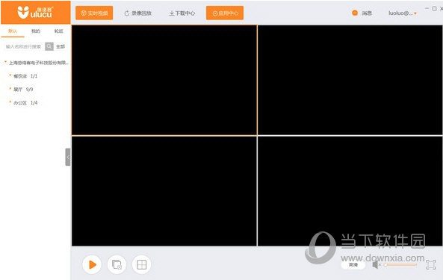Expand the 办公区 1/4 group arrow
Viewport: 443px width, 280px height.
[x=10, y=102]
